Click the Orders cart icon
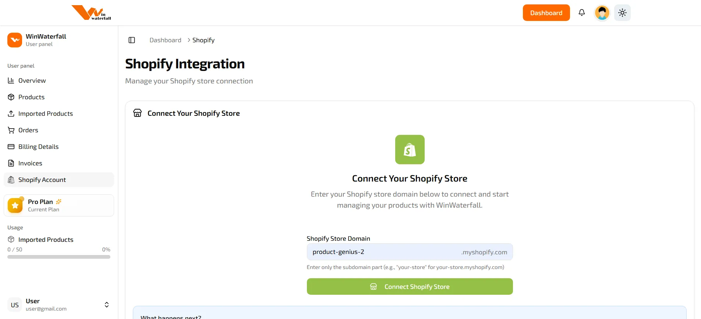Screen dimensions: 701x319 click(x=11, y=130)
